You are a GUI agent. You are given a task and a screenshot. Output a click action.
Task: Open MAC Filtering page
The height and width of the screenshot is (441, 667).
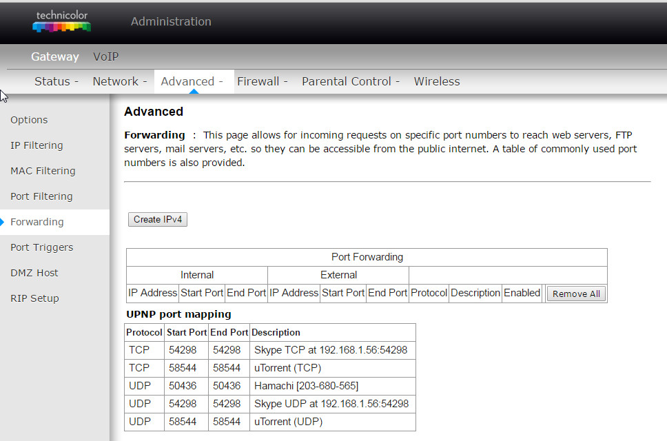pos(43,171)
